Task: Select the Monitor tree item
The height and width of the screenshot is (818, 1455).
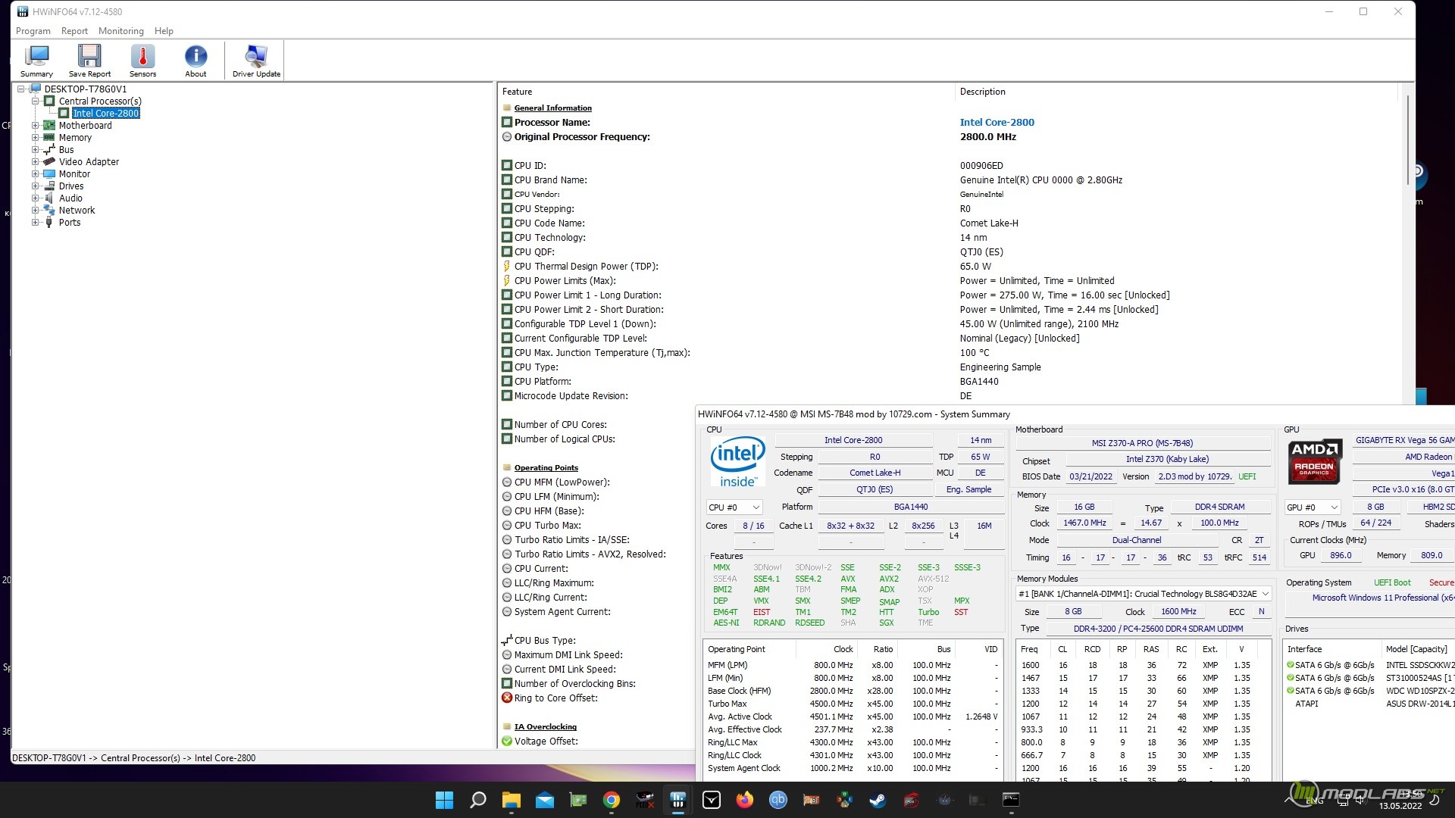Action: click(74, 173)
